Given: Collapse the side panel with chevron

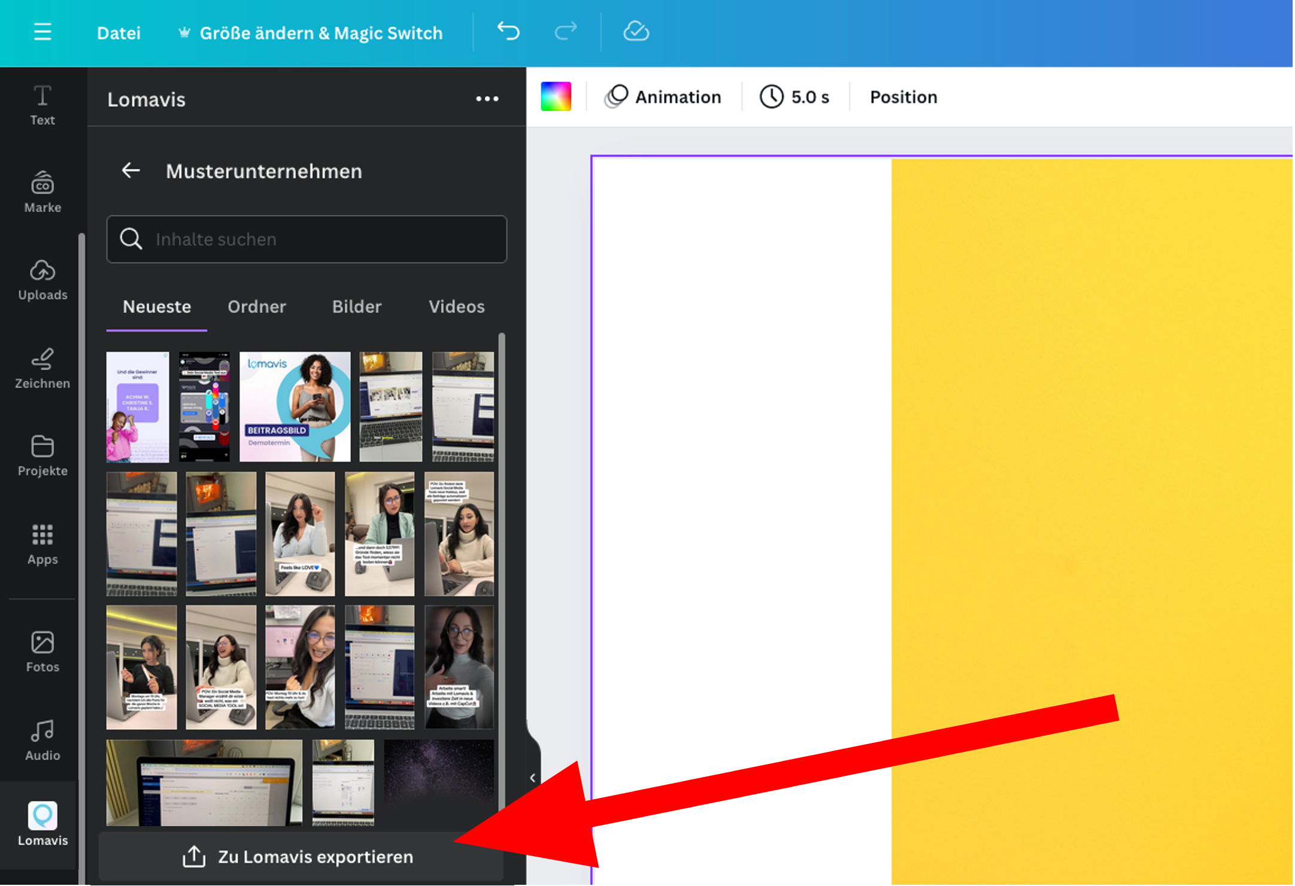Looking at the screenshot, I should (532, 778).
